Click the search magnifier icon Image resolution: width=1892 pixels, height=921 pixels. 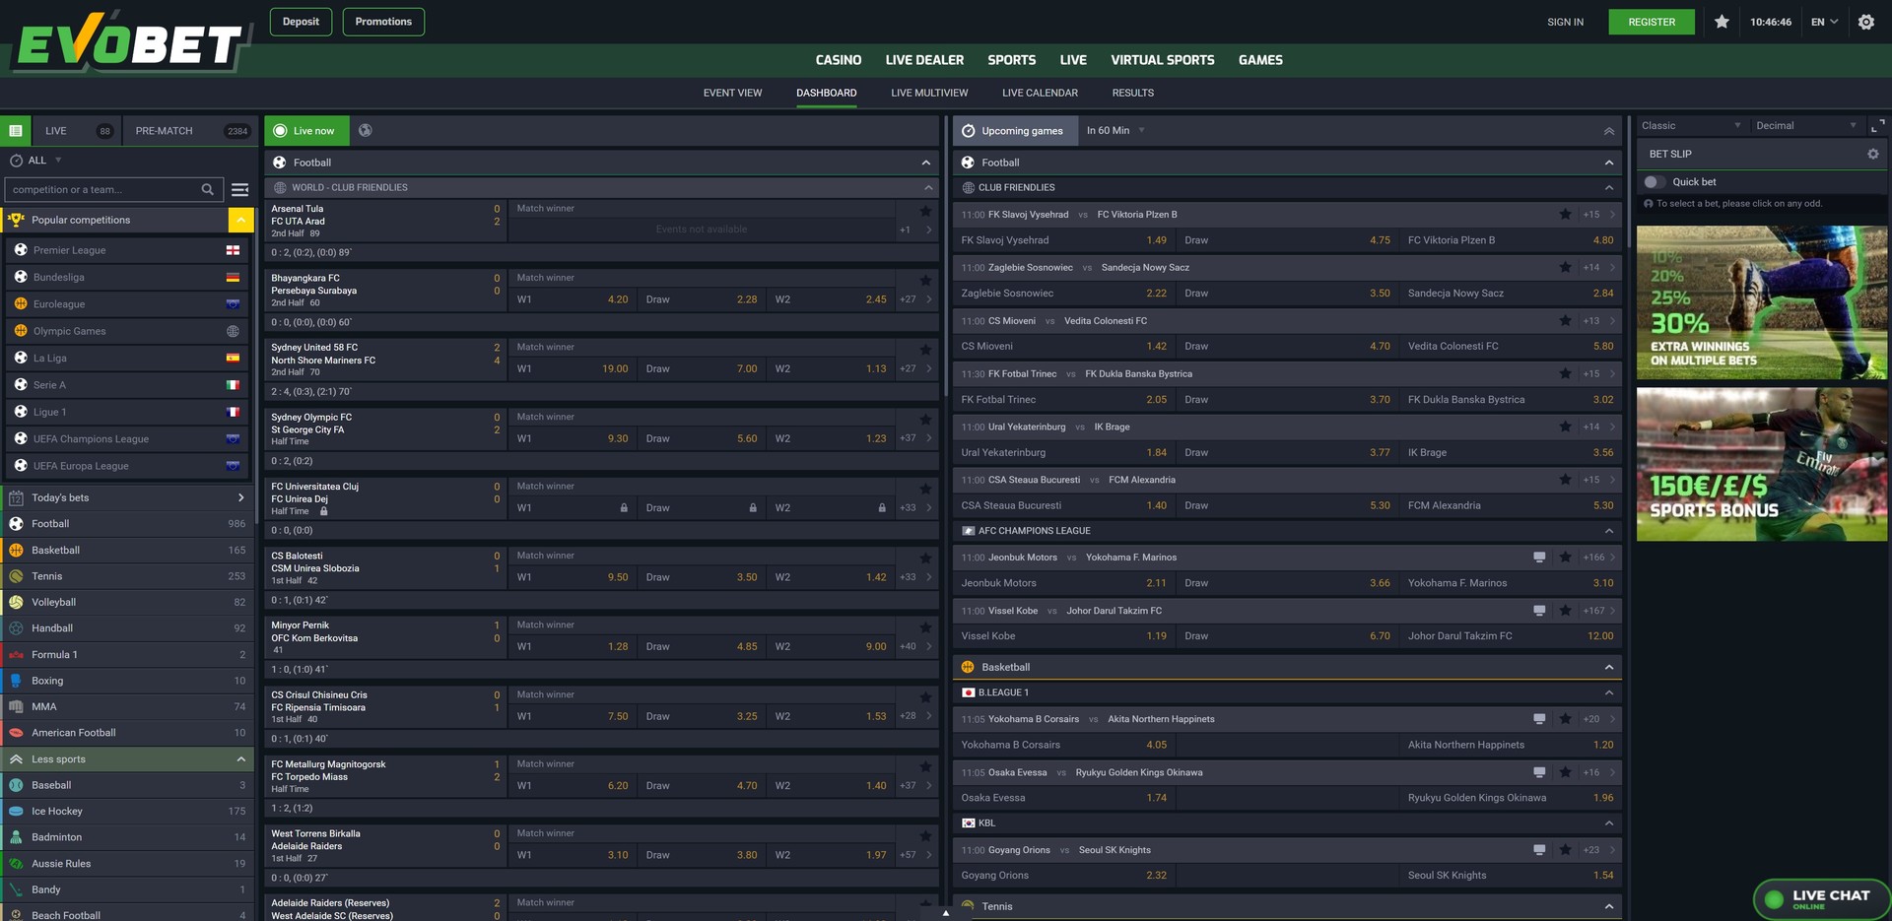[207, 190]
